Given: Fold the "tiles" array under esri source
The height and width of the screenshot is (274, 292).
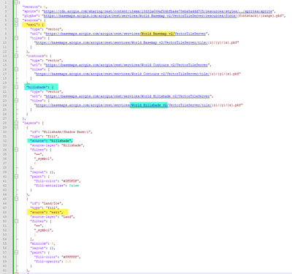Looking at the screenshot, I should [x=16, y=38].
